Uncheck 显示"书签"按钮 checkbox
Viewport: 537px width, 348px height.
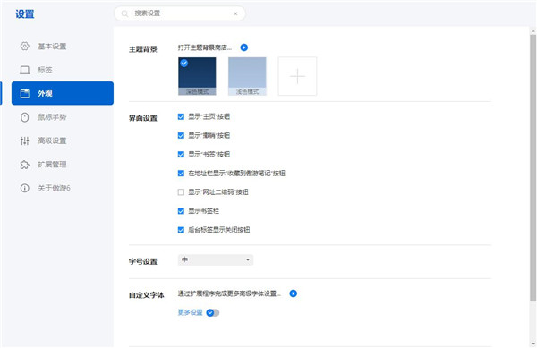pyautogui.click(x=181, y=155)
